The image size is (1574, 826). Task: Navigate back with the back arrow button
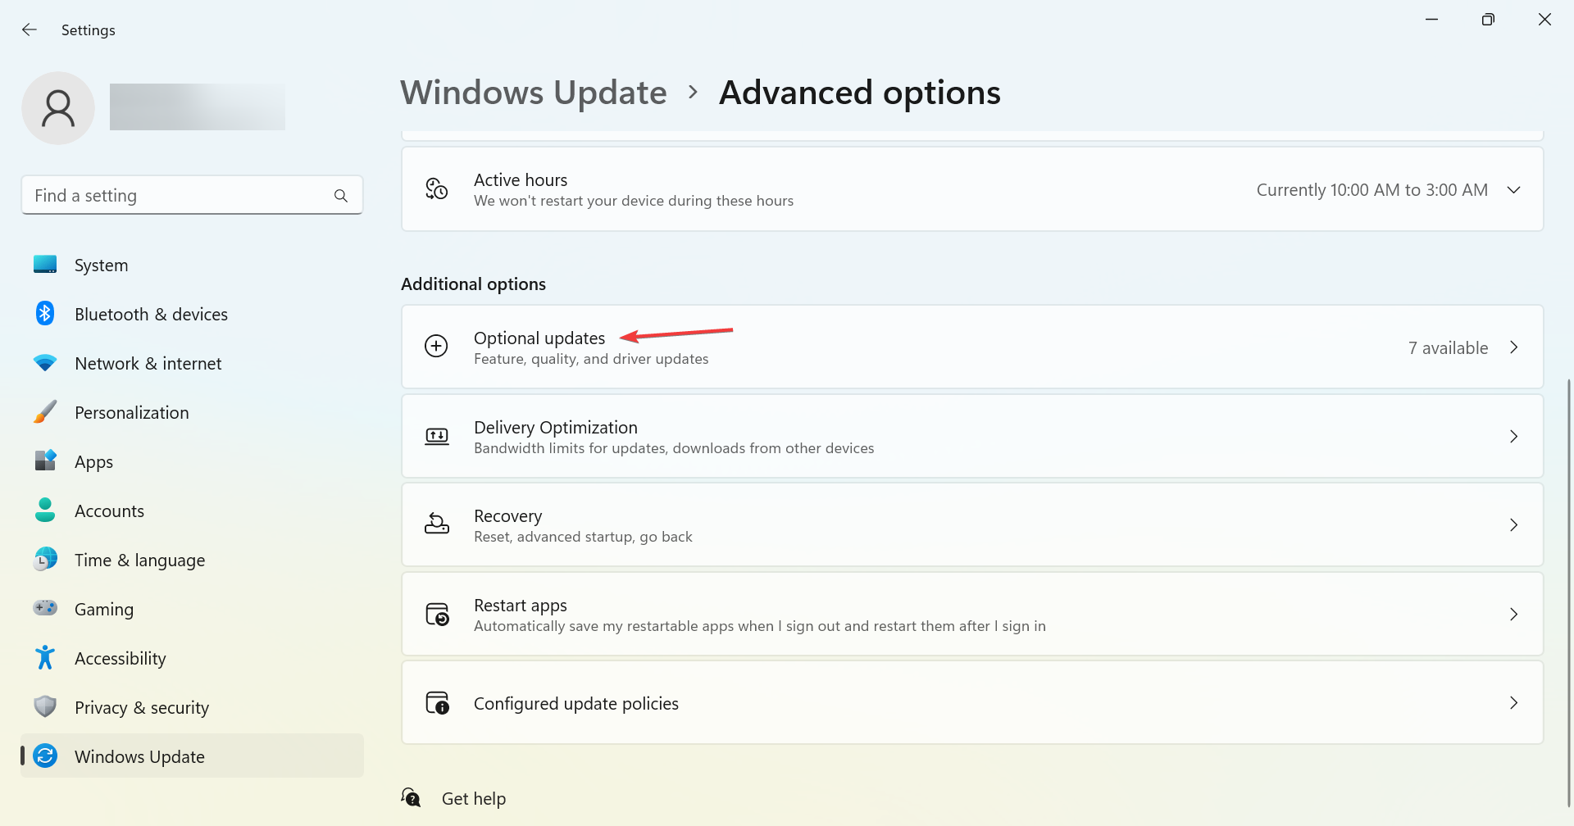pos(30,29)
